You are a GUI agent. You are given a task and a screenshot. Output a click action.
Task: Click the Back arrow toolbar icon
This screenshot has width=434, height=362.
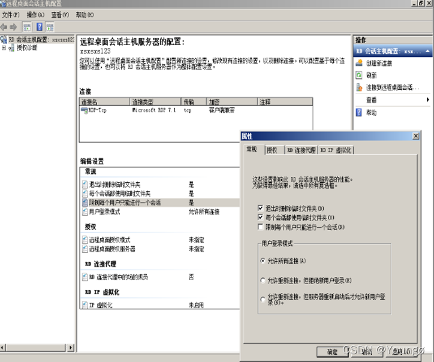pos(4,27)
